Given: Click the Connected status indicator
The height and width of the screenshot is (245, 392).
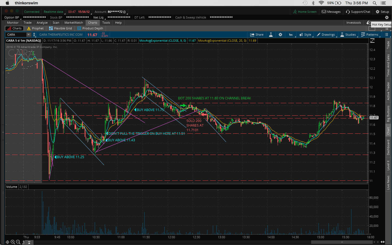Looking at the screenshot, I should 32,12.
